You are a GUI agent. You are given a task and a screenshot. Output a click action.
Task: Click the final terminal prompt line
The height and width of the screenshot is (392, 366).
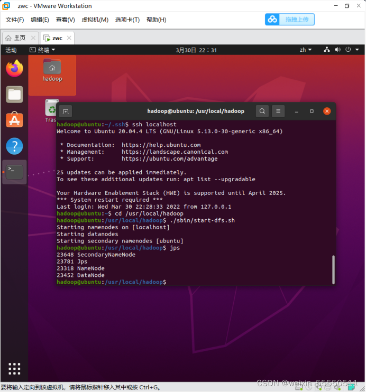click(112, 282)
